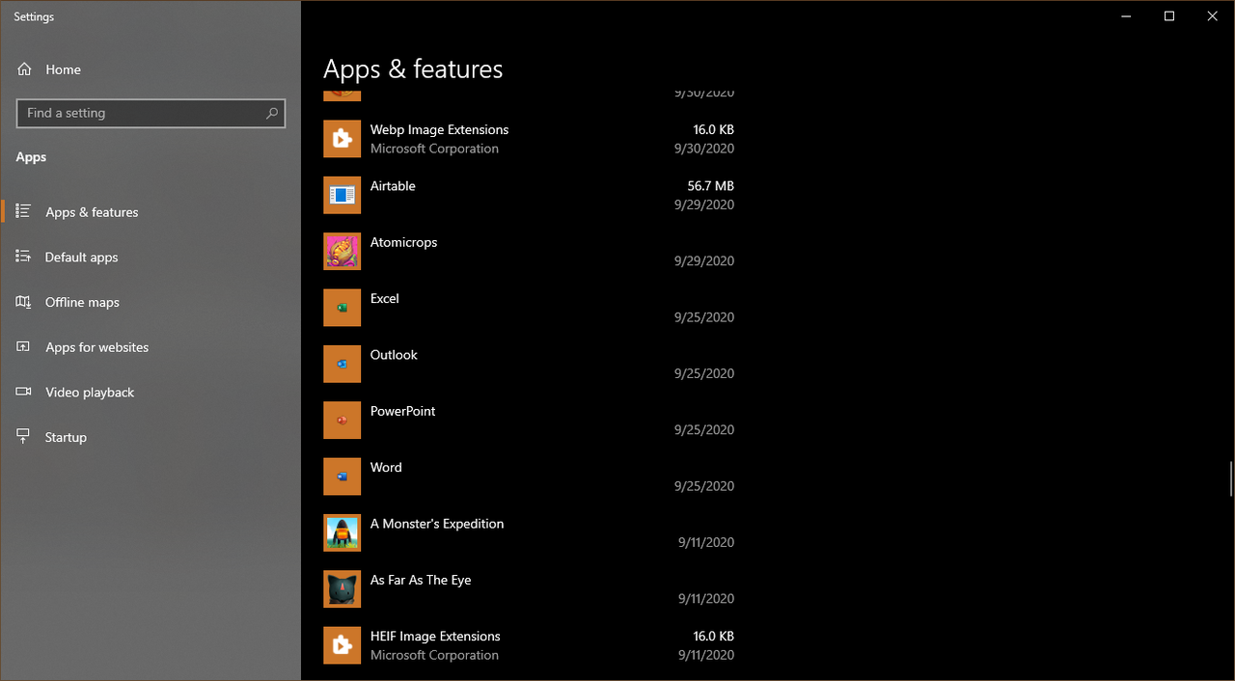Click the HEIF Image Extensions app icon
1235x681 pixels.
342,645
